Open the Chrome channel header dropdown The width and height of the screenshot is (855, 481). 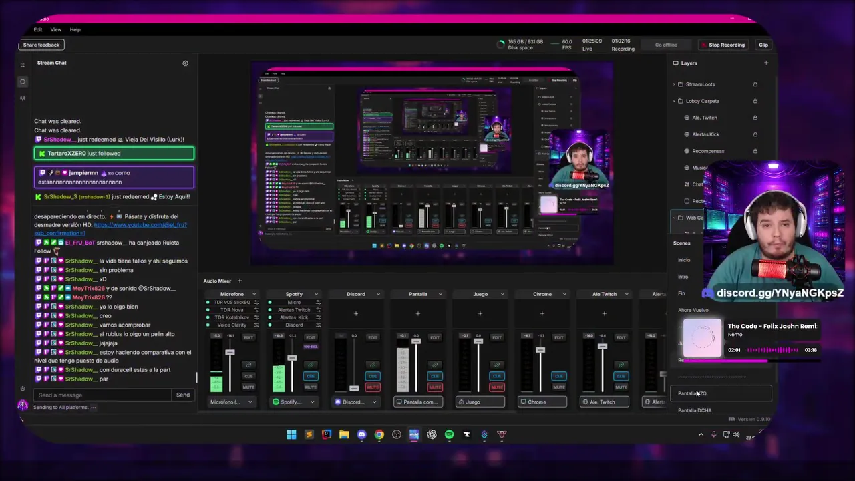(x=564, y=294)
